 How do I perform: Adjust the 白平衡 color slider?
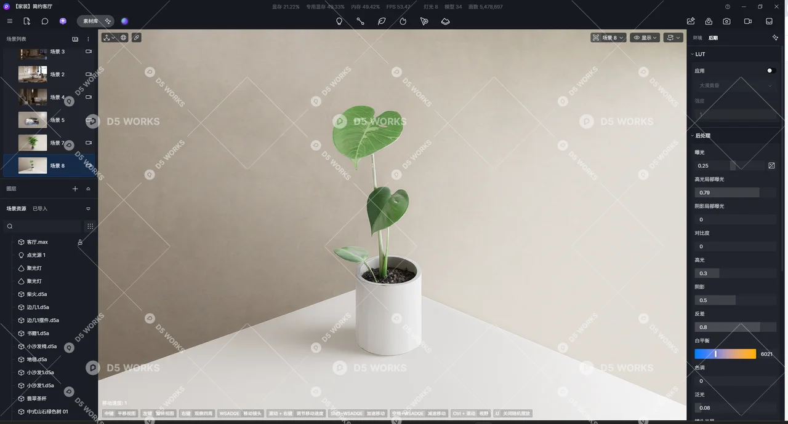[725, 354]
